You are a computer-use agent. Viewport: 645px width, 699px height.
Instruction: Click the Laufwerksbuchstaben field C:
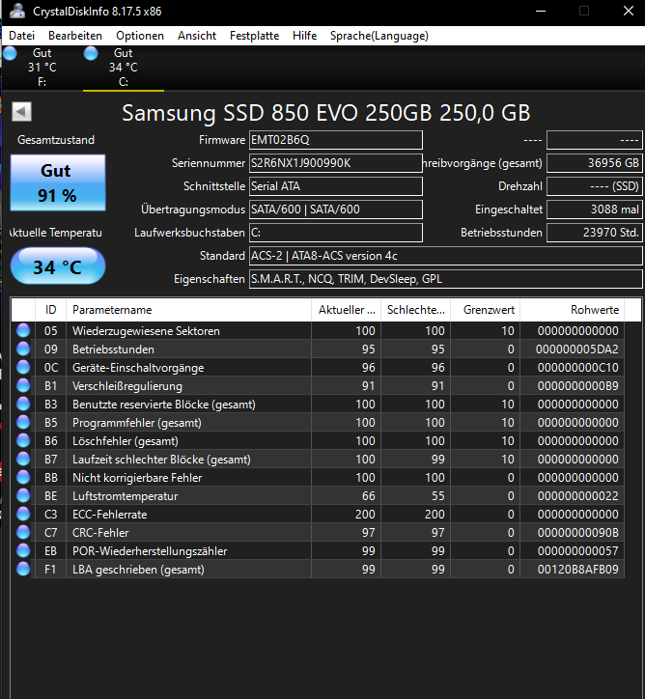336,233
